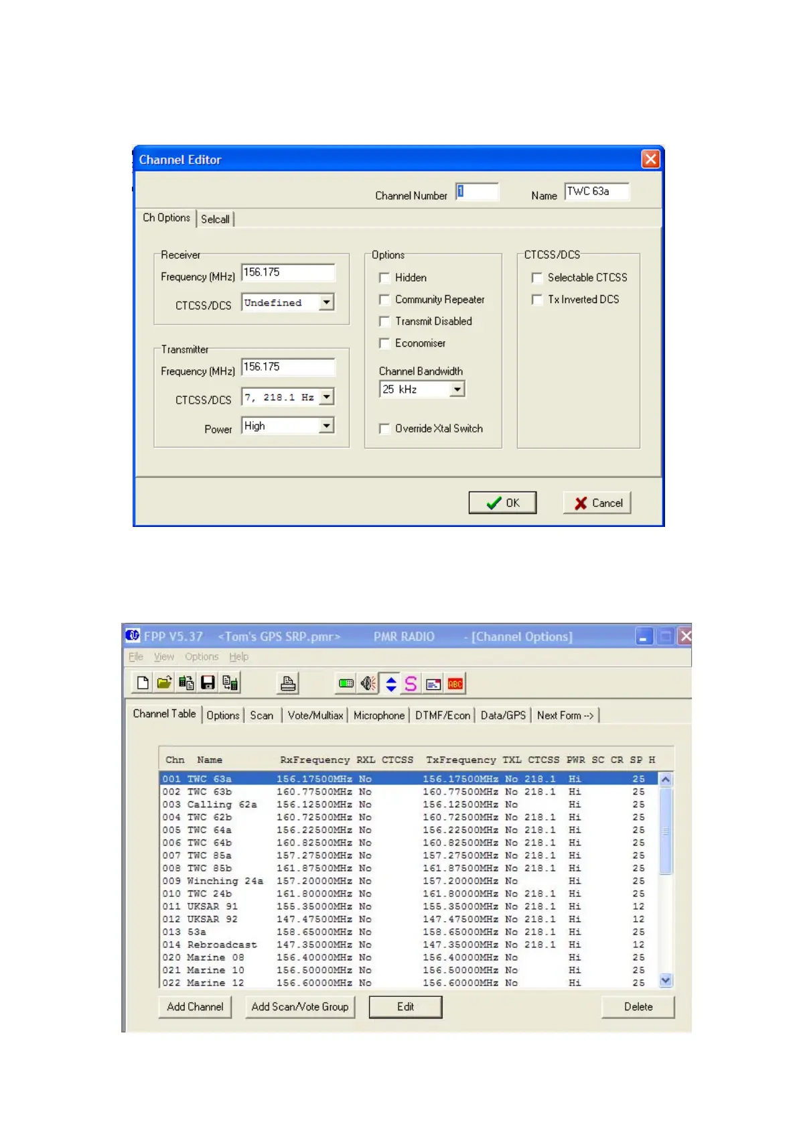
Task: Enable Selectable CTCSS checkbox
Action: coord(537,278)
